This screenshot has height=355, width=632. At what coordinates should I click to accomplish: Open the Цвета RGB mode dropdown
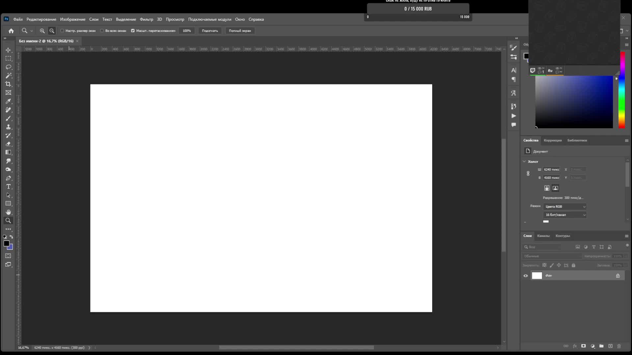[565, 206]
